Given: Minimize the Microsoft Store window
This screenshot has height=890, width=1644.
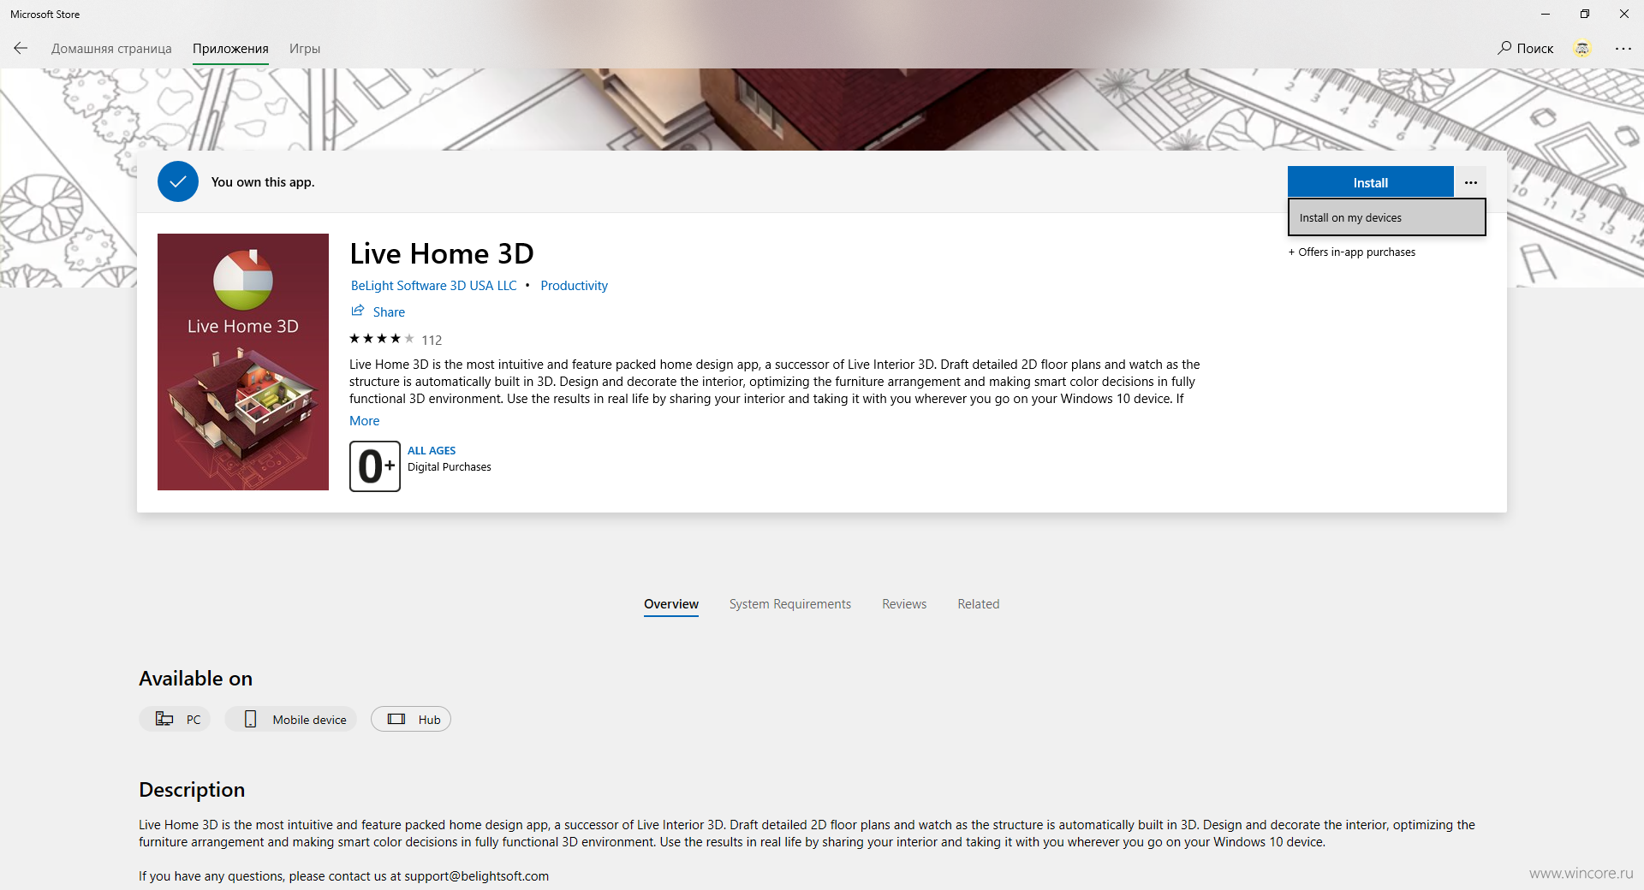Looking at the screenshot, I should pos(1546,14).
